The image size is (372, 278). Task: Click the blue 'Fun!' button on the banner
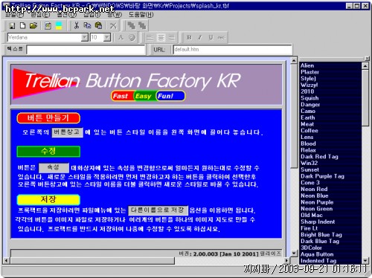(x=170, y=96)
